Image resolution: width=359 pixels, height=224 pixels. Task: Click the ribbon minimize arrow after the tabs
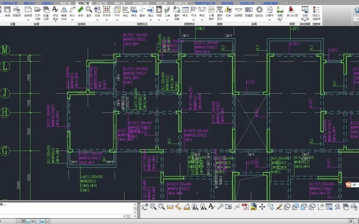(287, 3)
